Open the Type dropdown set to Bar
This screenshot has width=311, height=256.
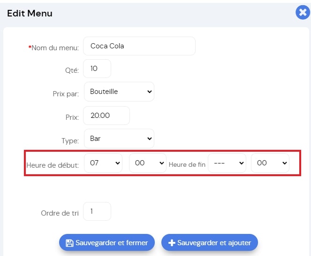pyautogui.click(x=119, y=139)
